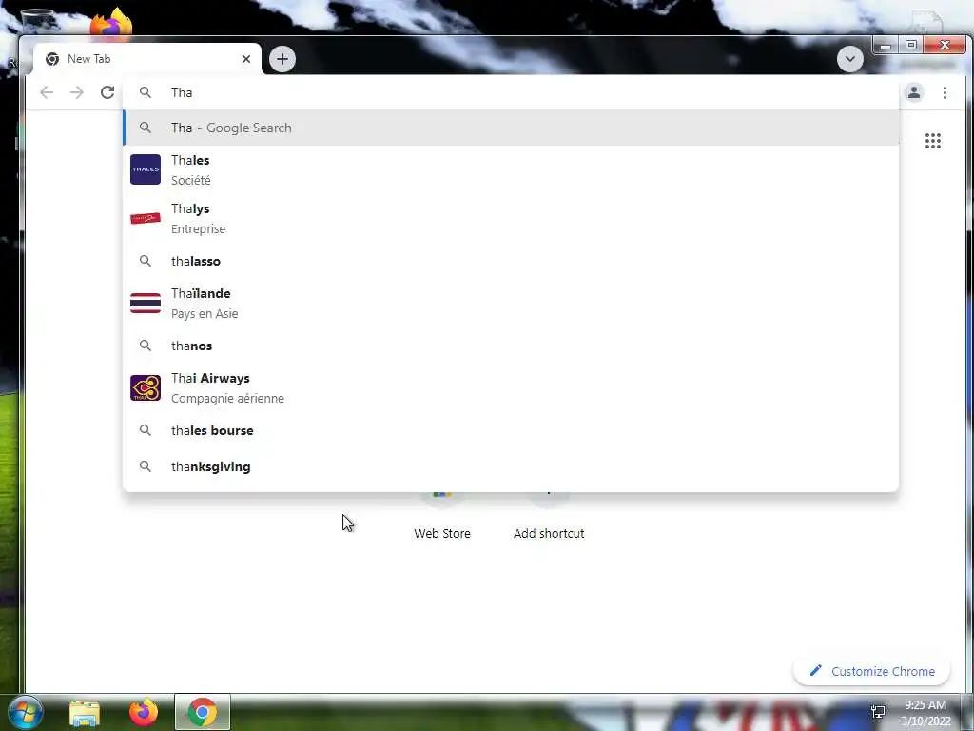
Task: Open the tab search dropdown chevron
Action: (x=849, y=59)
